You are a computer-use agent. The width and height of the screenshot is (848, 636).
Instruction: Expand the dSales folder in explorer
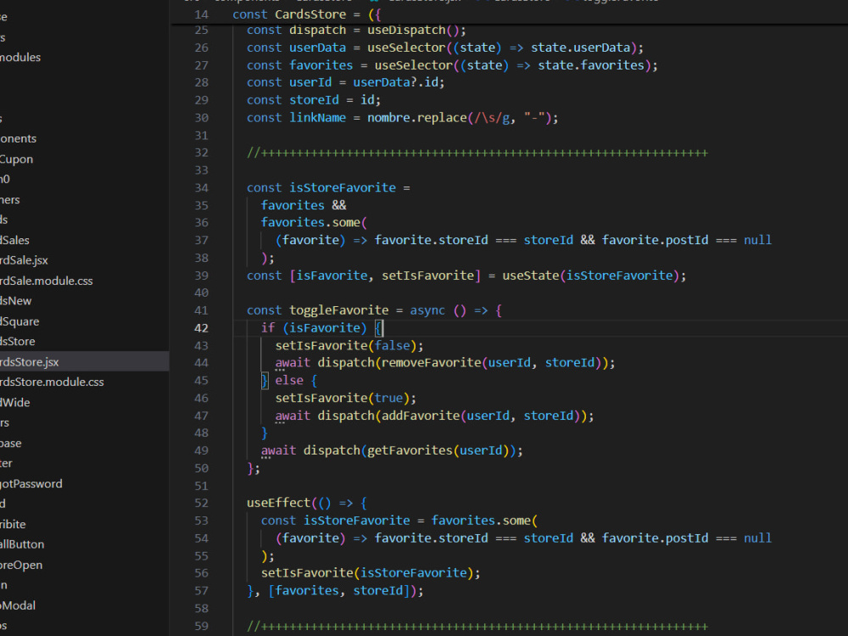point(14,240)
